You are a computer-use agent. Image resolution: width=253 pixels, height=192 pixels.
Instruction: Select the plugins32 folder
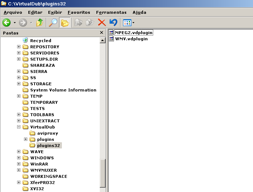pos(48,146)
